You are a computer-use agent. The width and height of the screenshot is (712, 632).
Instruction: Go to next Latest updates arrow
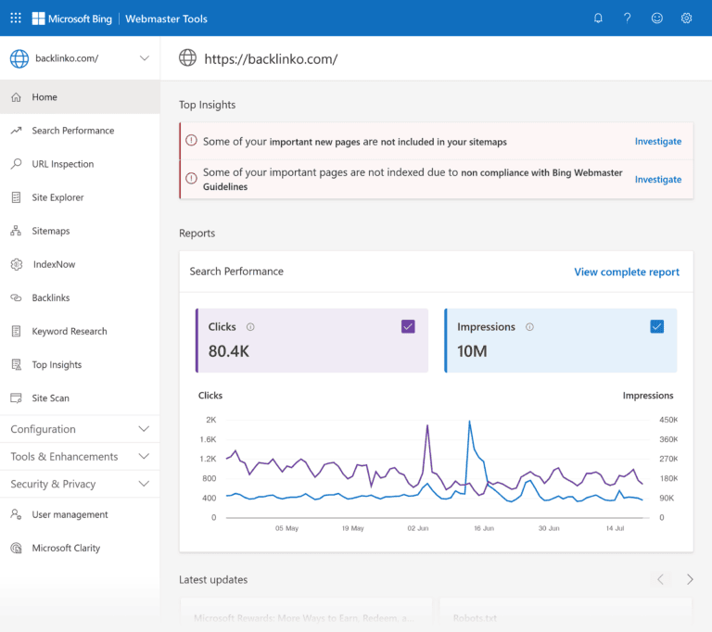click(690, 580)
